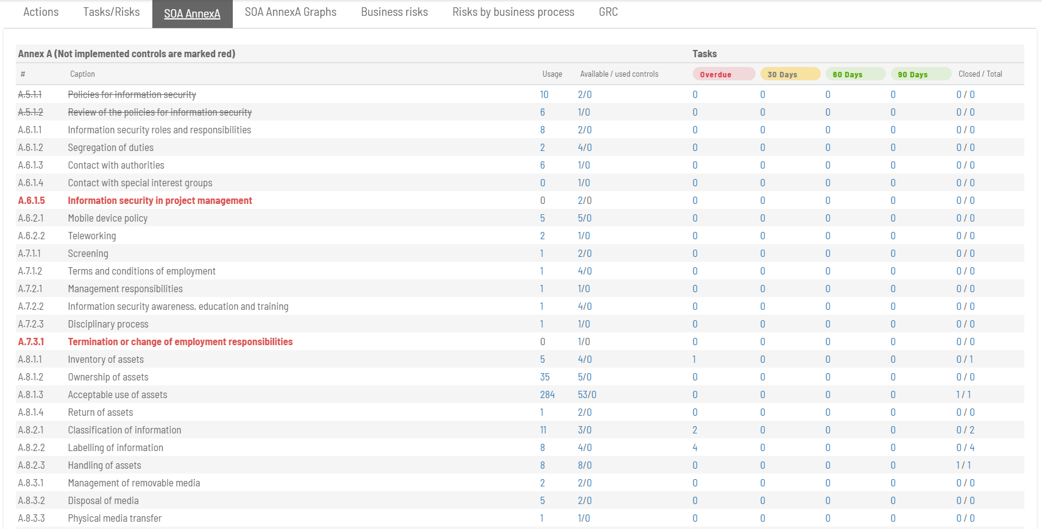This screenshot has width=1042, height=529.
Task: Open the 0 / 1 tasks for Inventory of assets
Action: point(965,360)
